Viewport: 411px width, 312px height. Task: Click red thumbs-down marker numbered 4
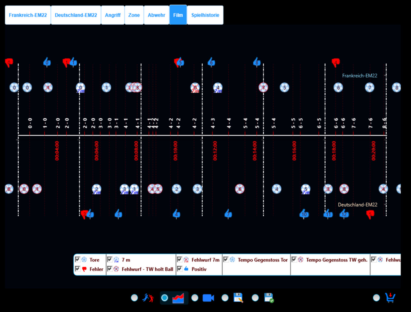[x=336, y=62]
